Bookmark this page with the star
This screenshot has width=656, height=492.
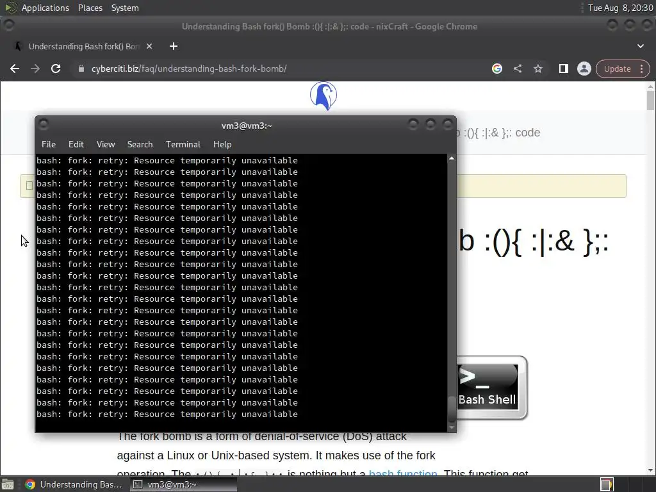pyautogui.click(x=538, y=69)
